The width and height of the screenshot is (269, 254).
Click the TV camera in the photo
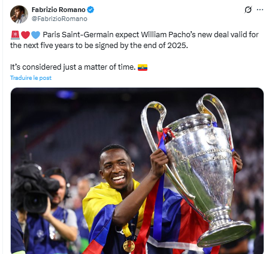(x=36, y=188)
